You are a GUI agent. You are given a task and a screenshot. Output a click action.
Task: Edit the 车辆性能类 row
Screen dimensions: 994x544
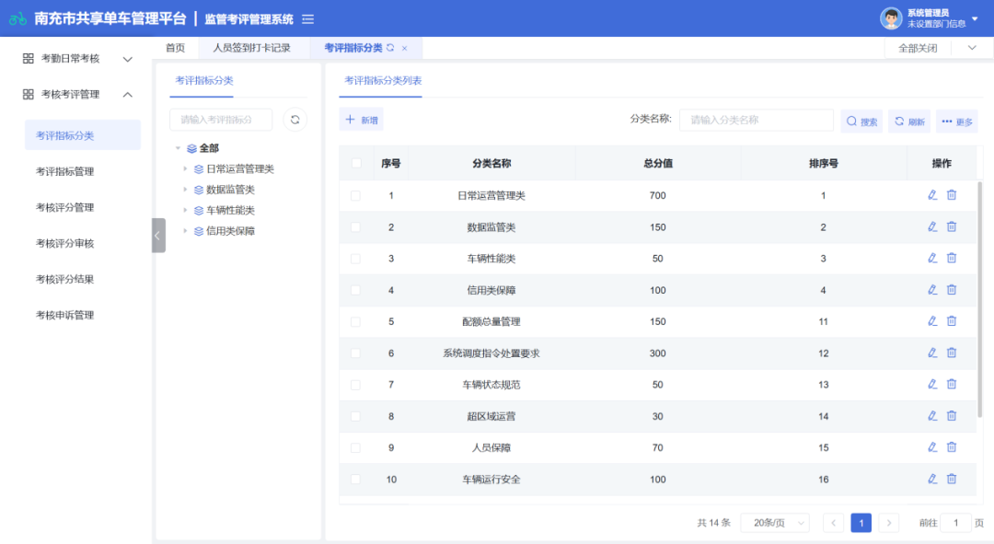pos(931,258)
